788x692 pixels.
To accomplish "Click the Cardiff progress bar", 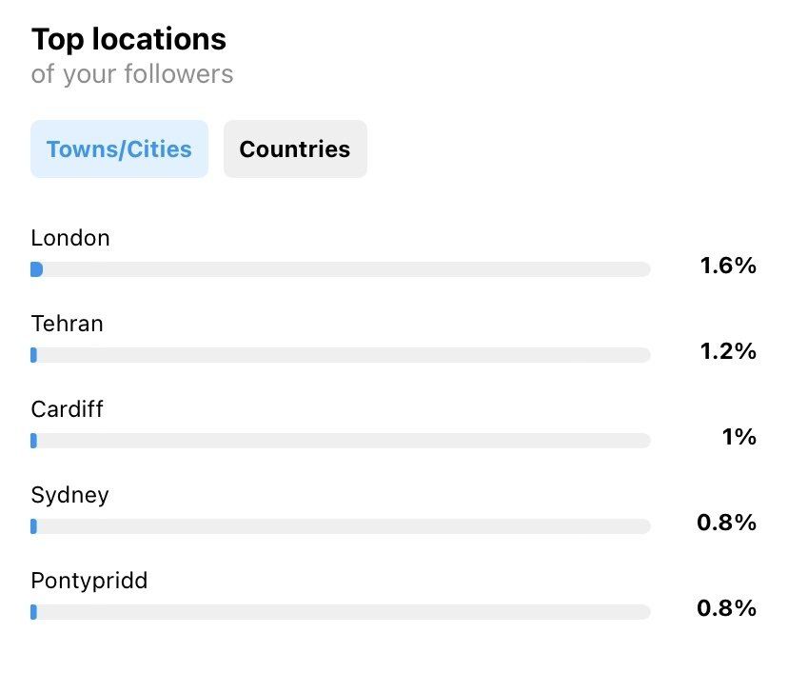I will click(341, 441).
